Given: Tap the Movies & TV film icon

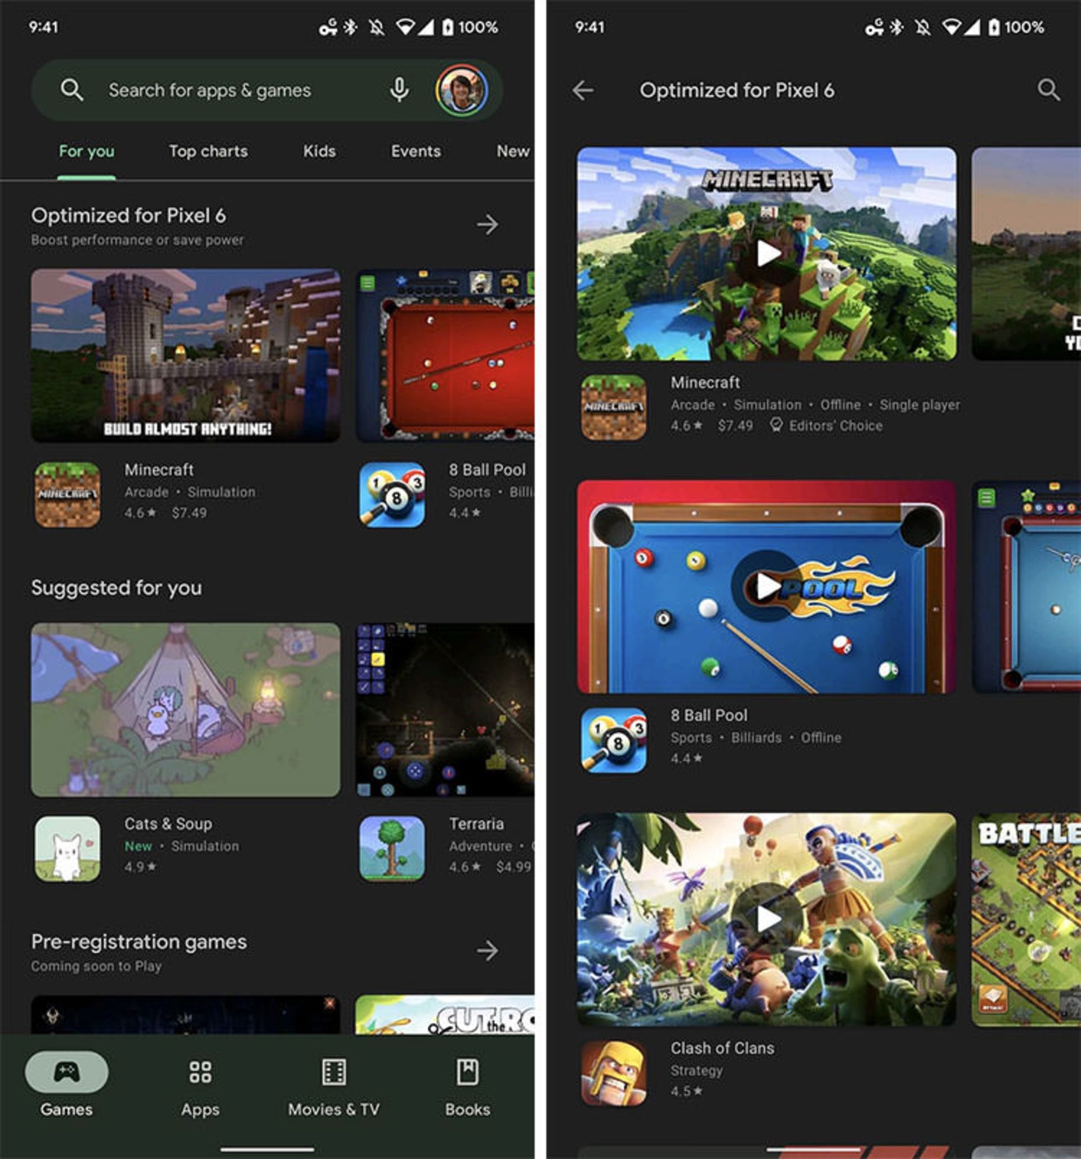Looking at the screenshot, I should pyautogui.click(x=334, y=1072).
